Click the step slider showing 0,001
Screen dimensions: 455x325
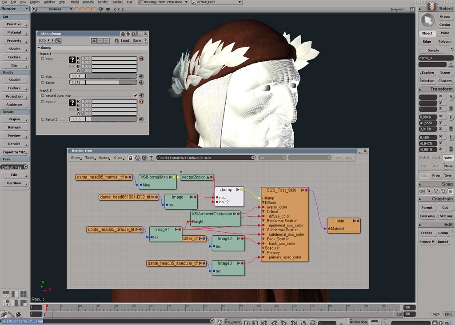tap(103, 76)
